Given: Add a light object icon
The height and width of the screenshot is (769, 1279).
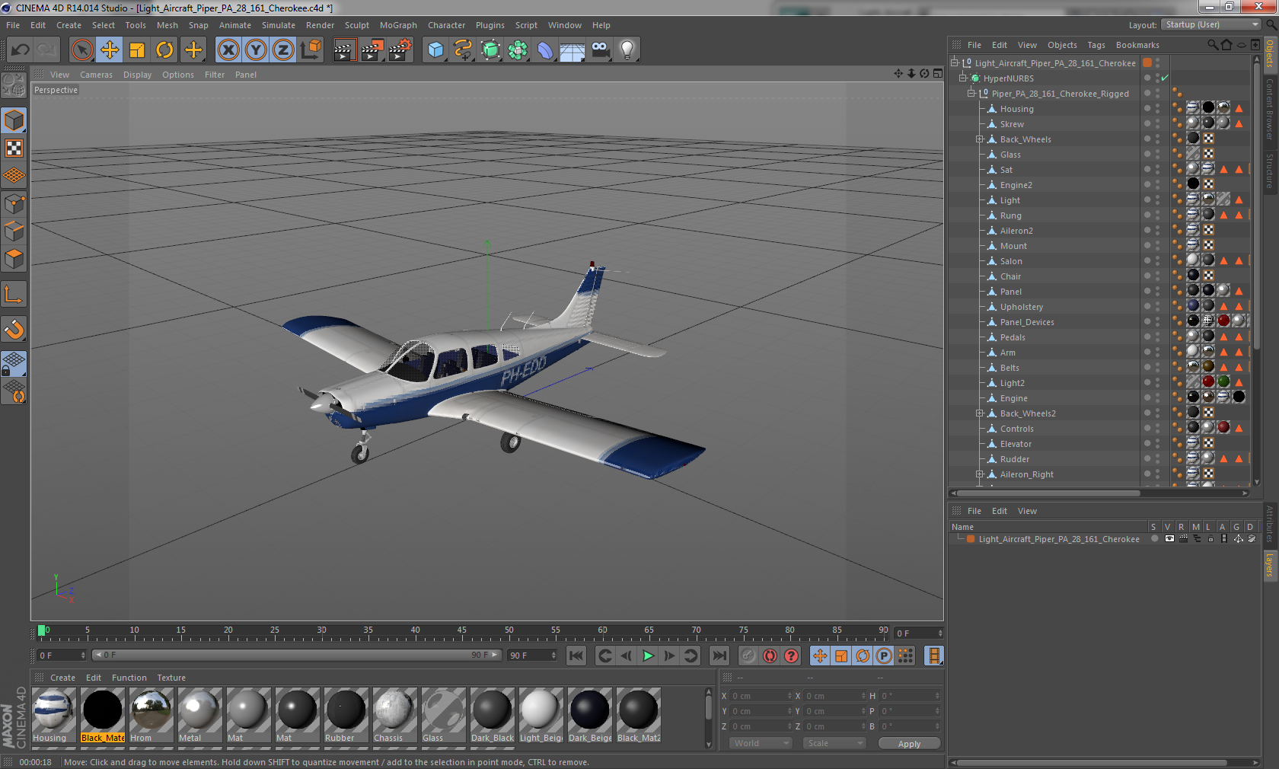Looking at the screenshot, I should pyautogui.click(x=627, y=50).
